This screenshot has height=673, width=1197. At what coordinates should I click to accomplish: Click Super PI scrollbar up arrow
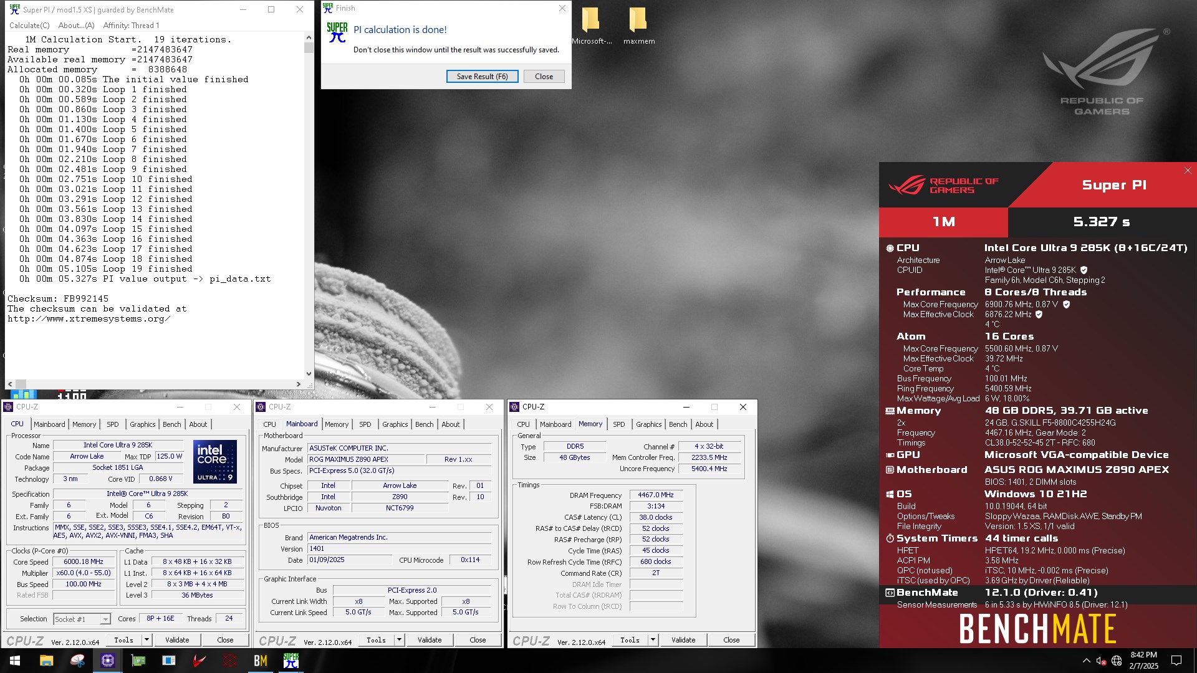pyautogui.click(x=309, y=37)
